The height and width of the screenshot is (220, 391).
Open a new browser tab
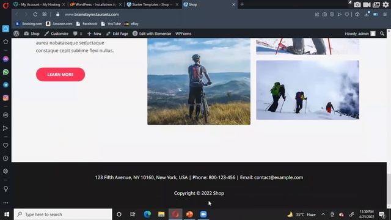(x=242, y=4)
